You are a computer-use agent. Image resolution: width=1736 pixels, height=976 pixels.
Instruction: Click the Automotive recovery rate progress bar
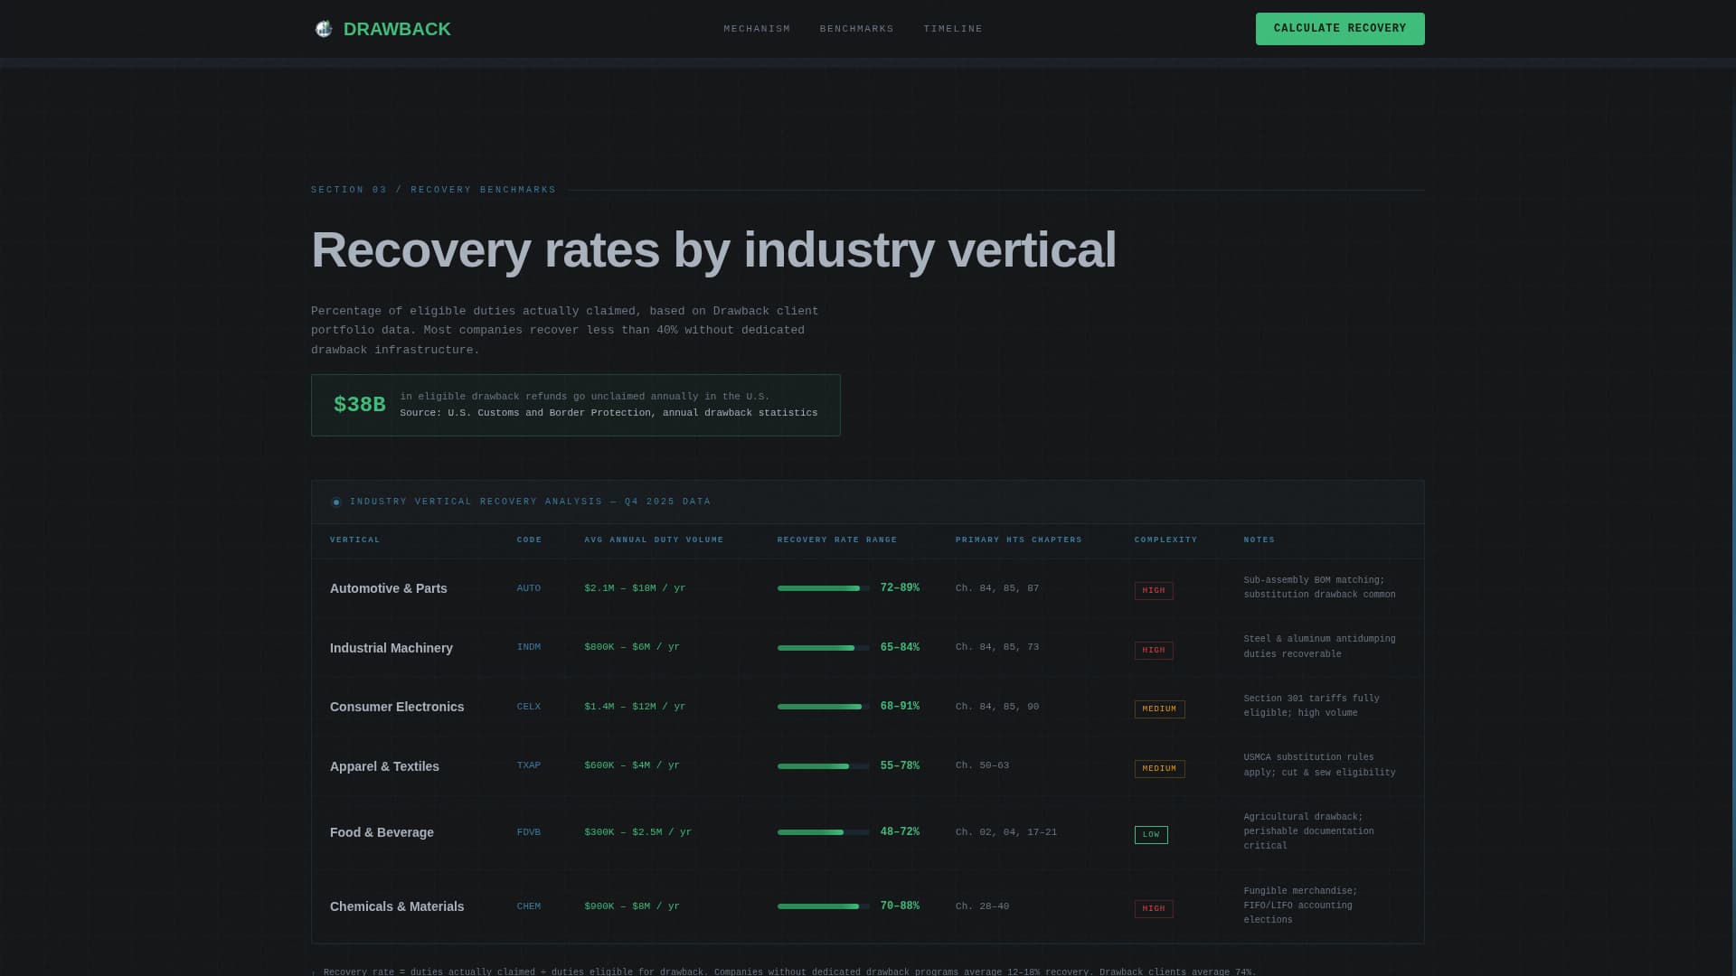coord(824,588)
